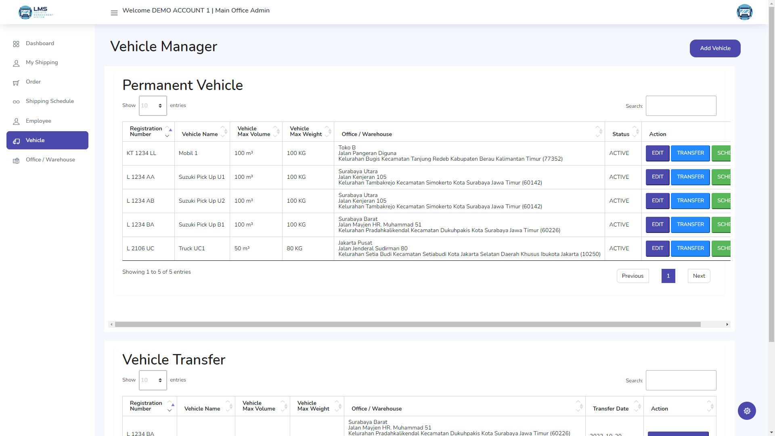Viewport: 775px width, 436px height.
Task: Click the Add Vehicle button
Action: [x=714, y=48]
